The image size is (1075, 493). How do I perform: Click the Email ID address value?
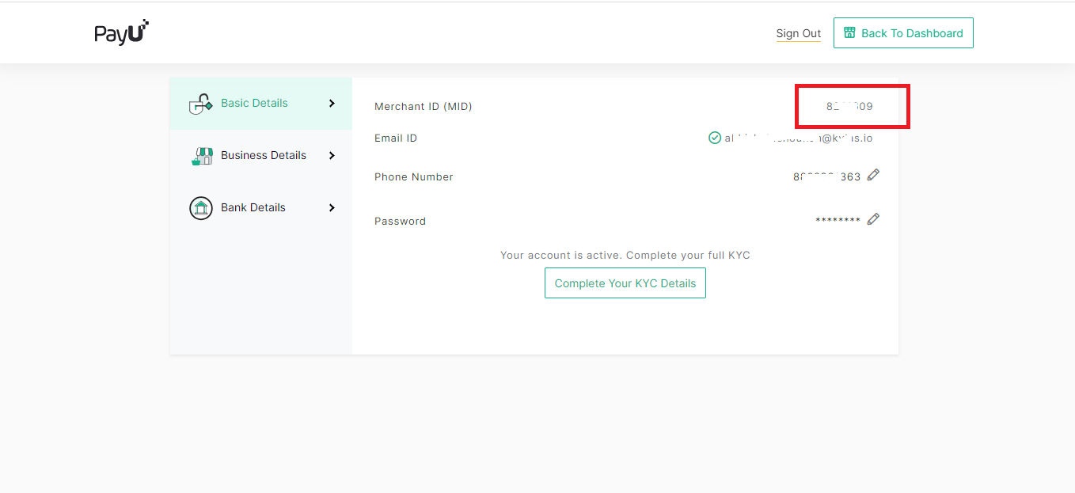(798, 138)
